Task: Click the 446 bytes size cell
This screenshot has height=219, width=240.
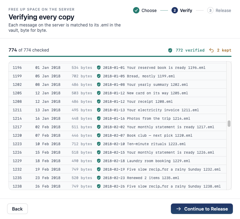Action: pos(82,135)
